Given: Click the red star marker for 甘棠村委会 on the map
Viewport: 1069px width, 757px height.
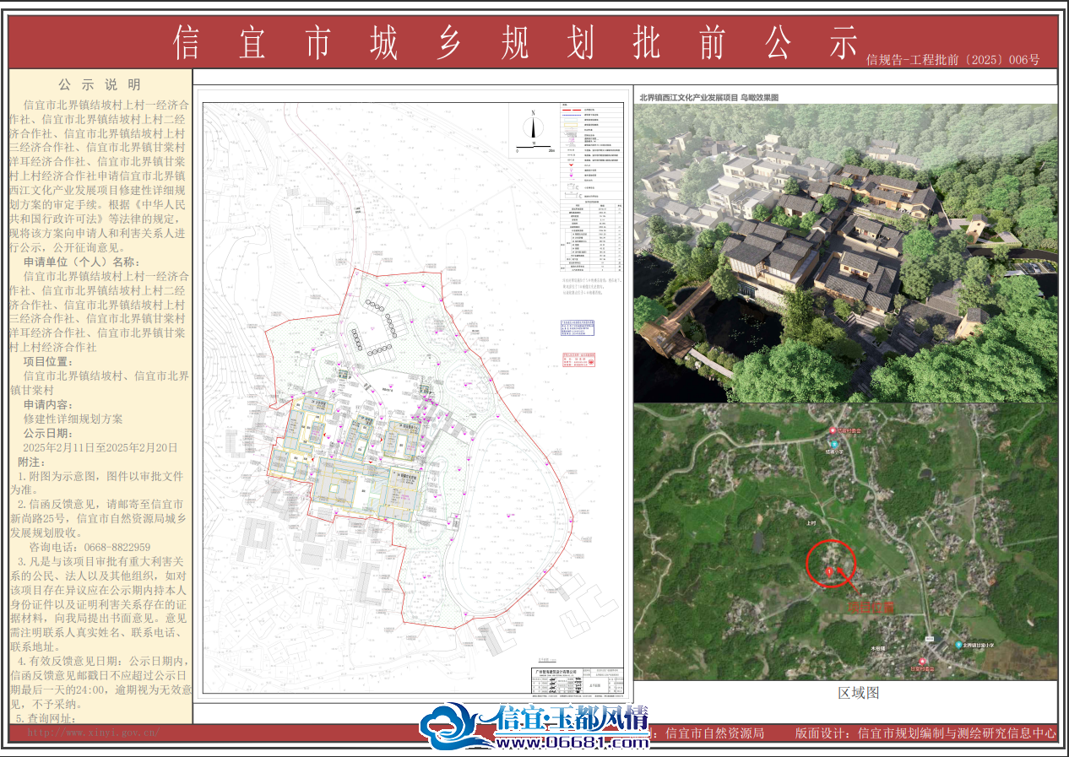Looking at the screenshot, I should point(923,662).
